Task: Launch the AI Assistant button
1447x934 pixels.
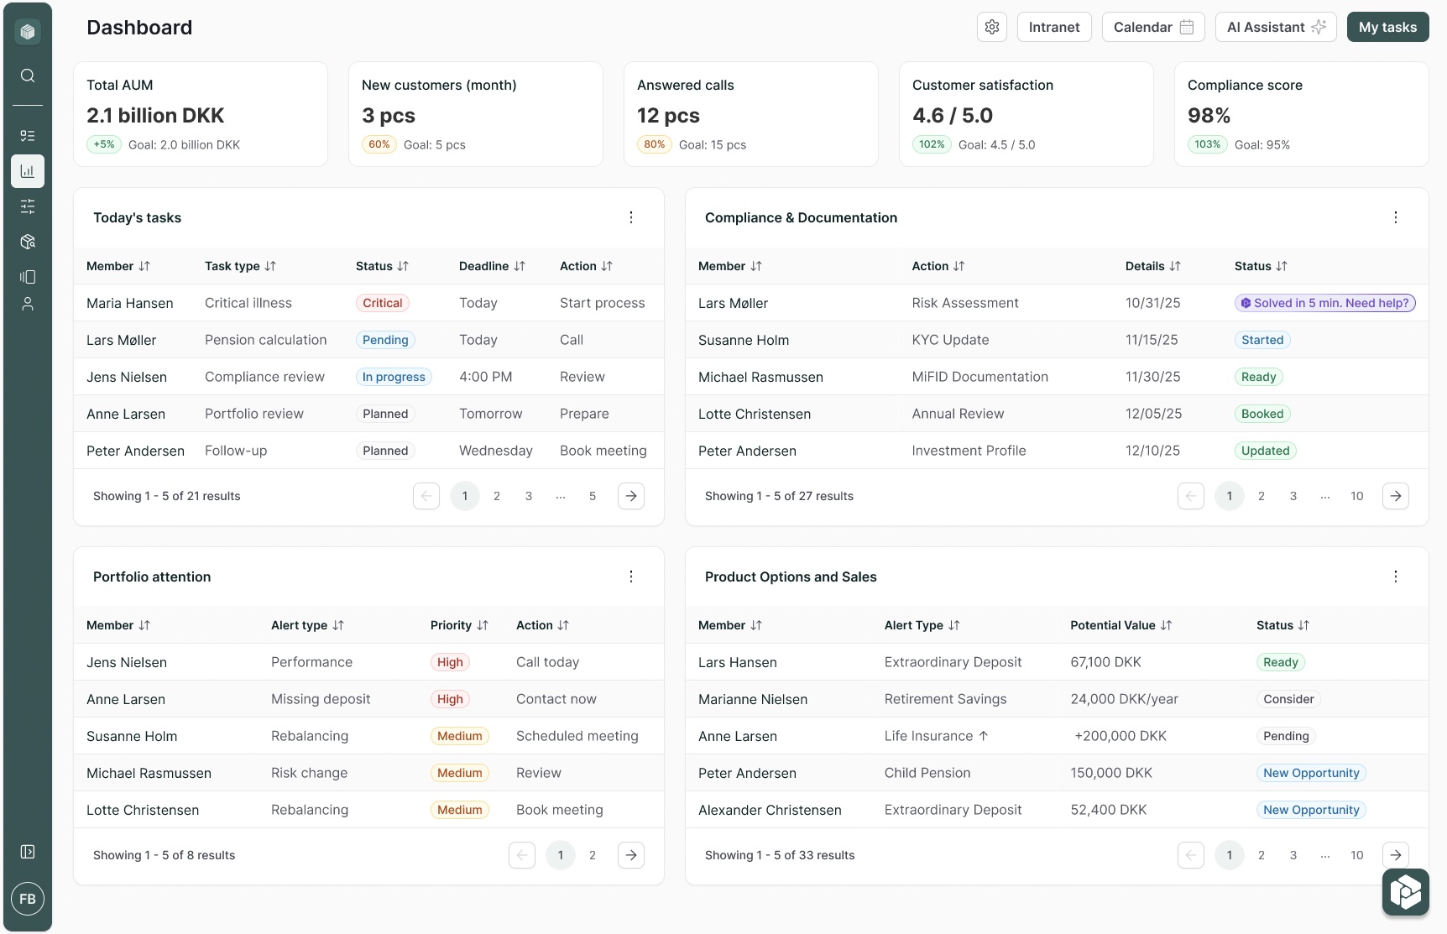Action: (x=1276, y=27)
